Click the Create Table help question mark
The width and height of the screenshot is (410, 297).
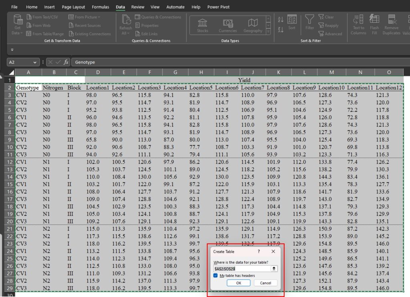[x=259, y=252]
